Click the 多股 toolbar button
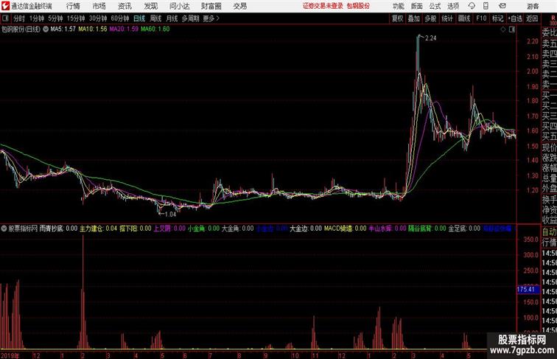Screen dimensions: 557x359 pos(430,18)
